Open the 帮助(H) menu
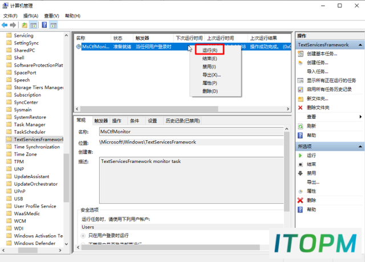The height and width of the screenshot is (262, 365). click(x=72, y=16)
